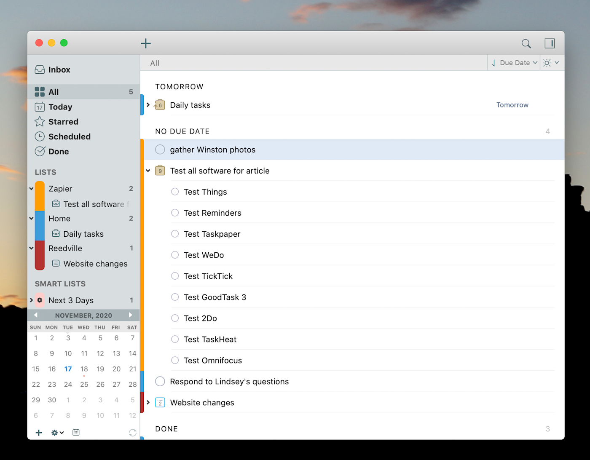Click the red Reedville color bar in sidebar
590x460 pixels.
(40, 255)
